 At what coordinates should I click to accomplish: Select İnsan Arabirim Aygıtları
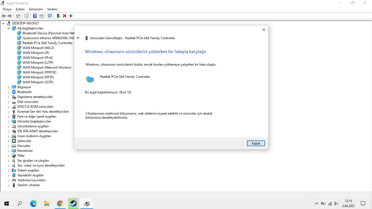tap(34, 136)
